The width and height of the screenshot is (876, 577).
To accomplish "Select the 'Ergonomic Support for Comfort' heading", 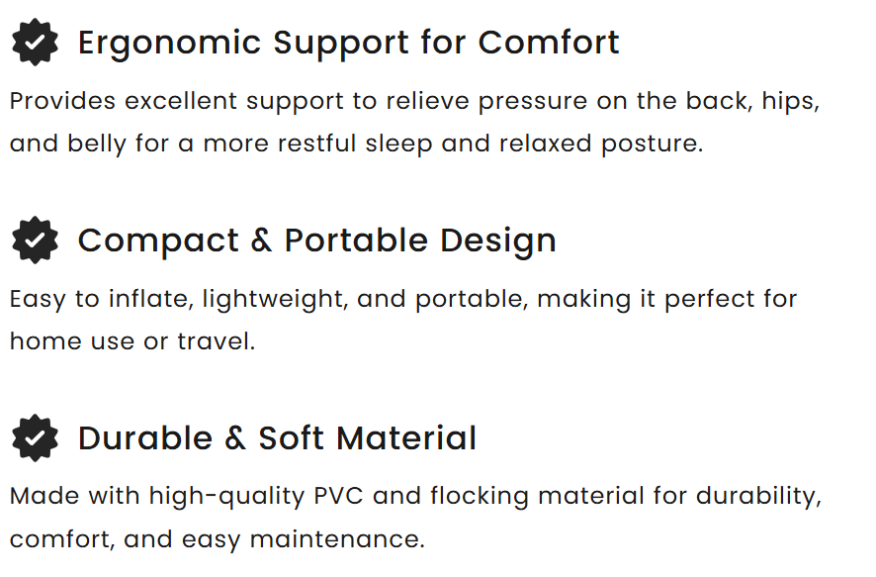I will tap(349, 43).
